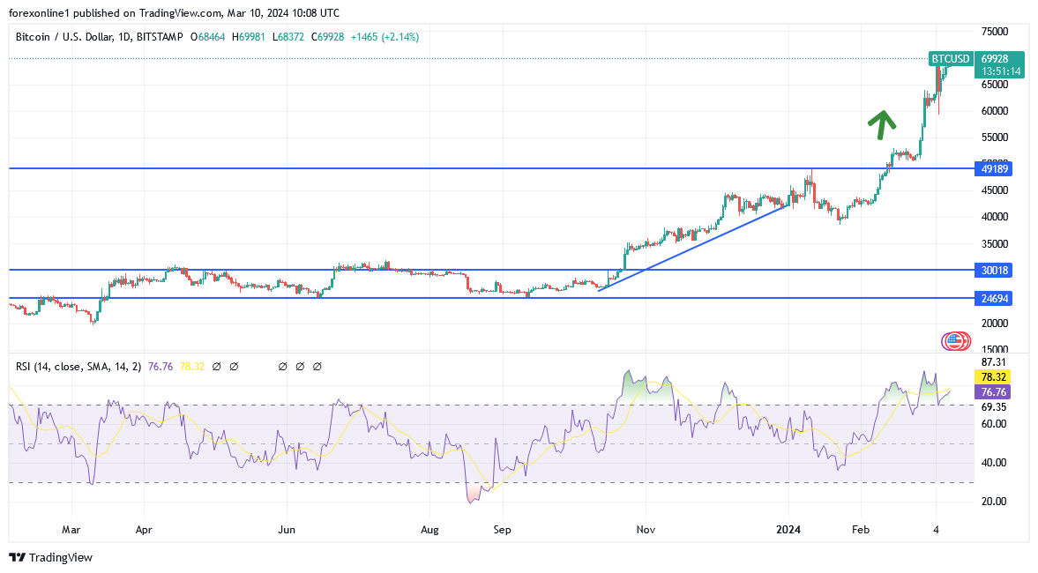Click the TradingView logo at bottom left
The height and width of the screenshot is (573, 1038).
51,558
